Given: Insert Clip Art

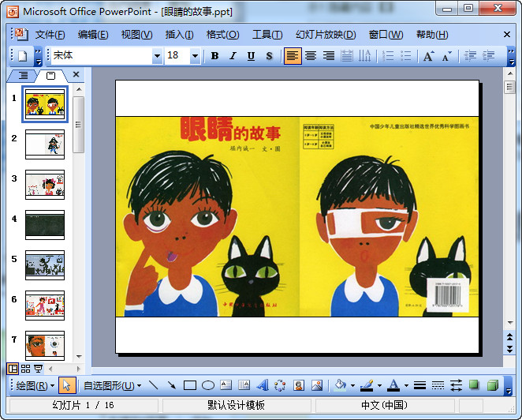Looking at the screenshot, I should coord(299,386).
